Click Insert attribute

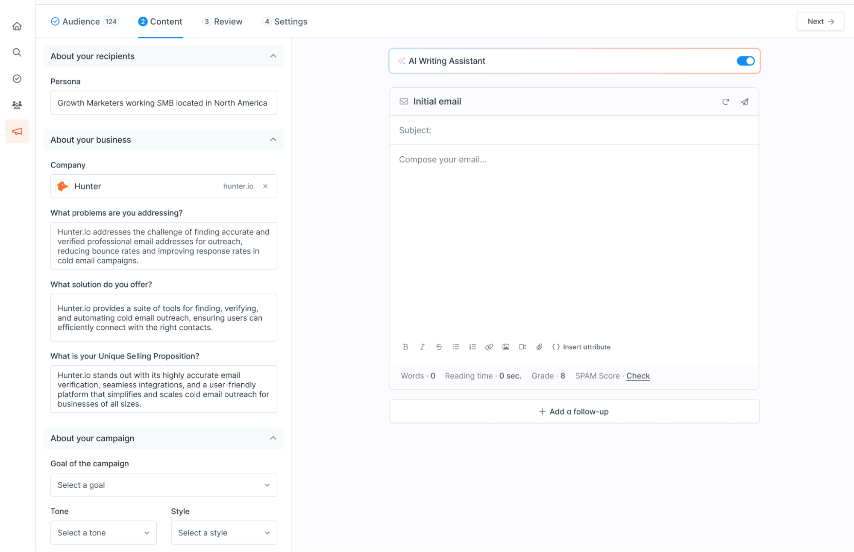click(581, 347)
